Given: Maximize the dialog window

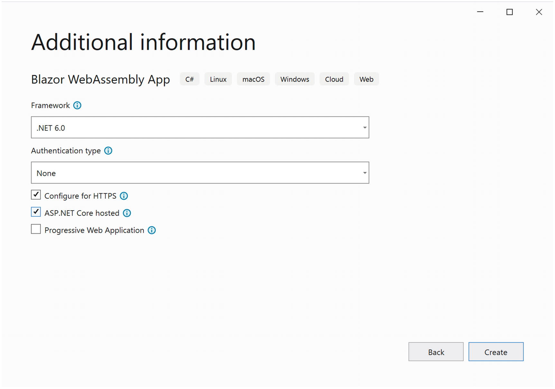Looking at the screenshot, I should (x=509, y=12).
